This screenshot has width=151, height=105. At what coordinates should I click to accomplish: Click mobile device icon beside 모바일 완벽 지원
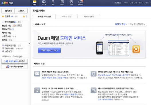tap(93, 74)
